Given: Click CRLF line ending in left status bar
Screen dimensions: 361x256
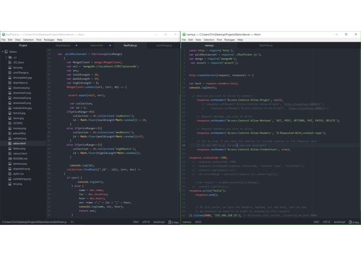Looking at the screenshot, I should tap(136, 222).
